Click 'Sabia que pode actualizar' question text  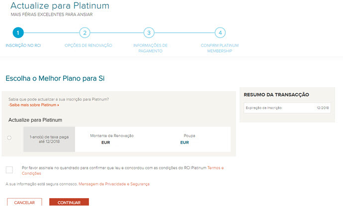59,100
